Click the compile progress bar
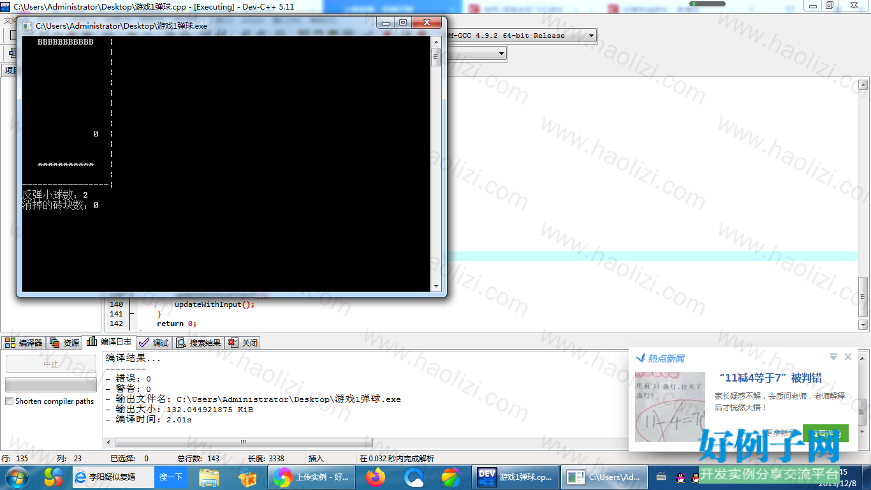The width and height of the screenshot is (871, 490). tap(51, 385)
